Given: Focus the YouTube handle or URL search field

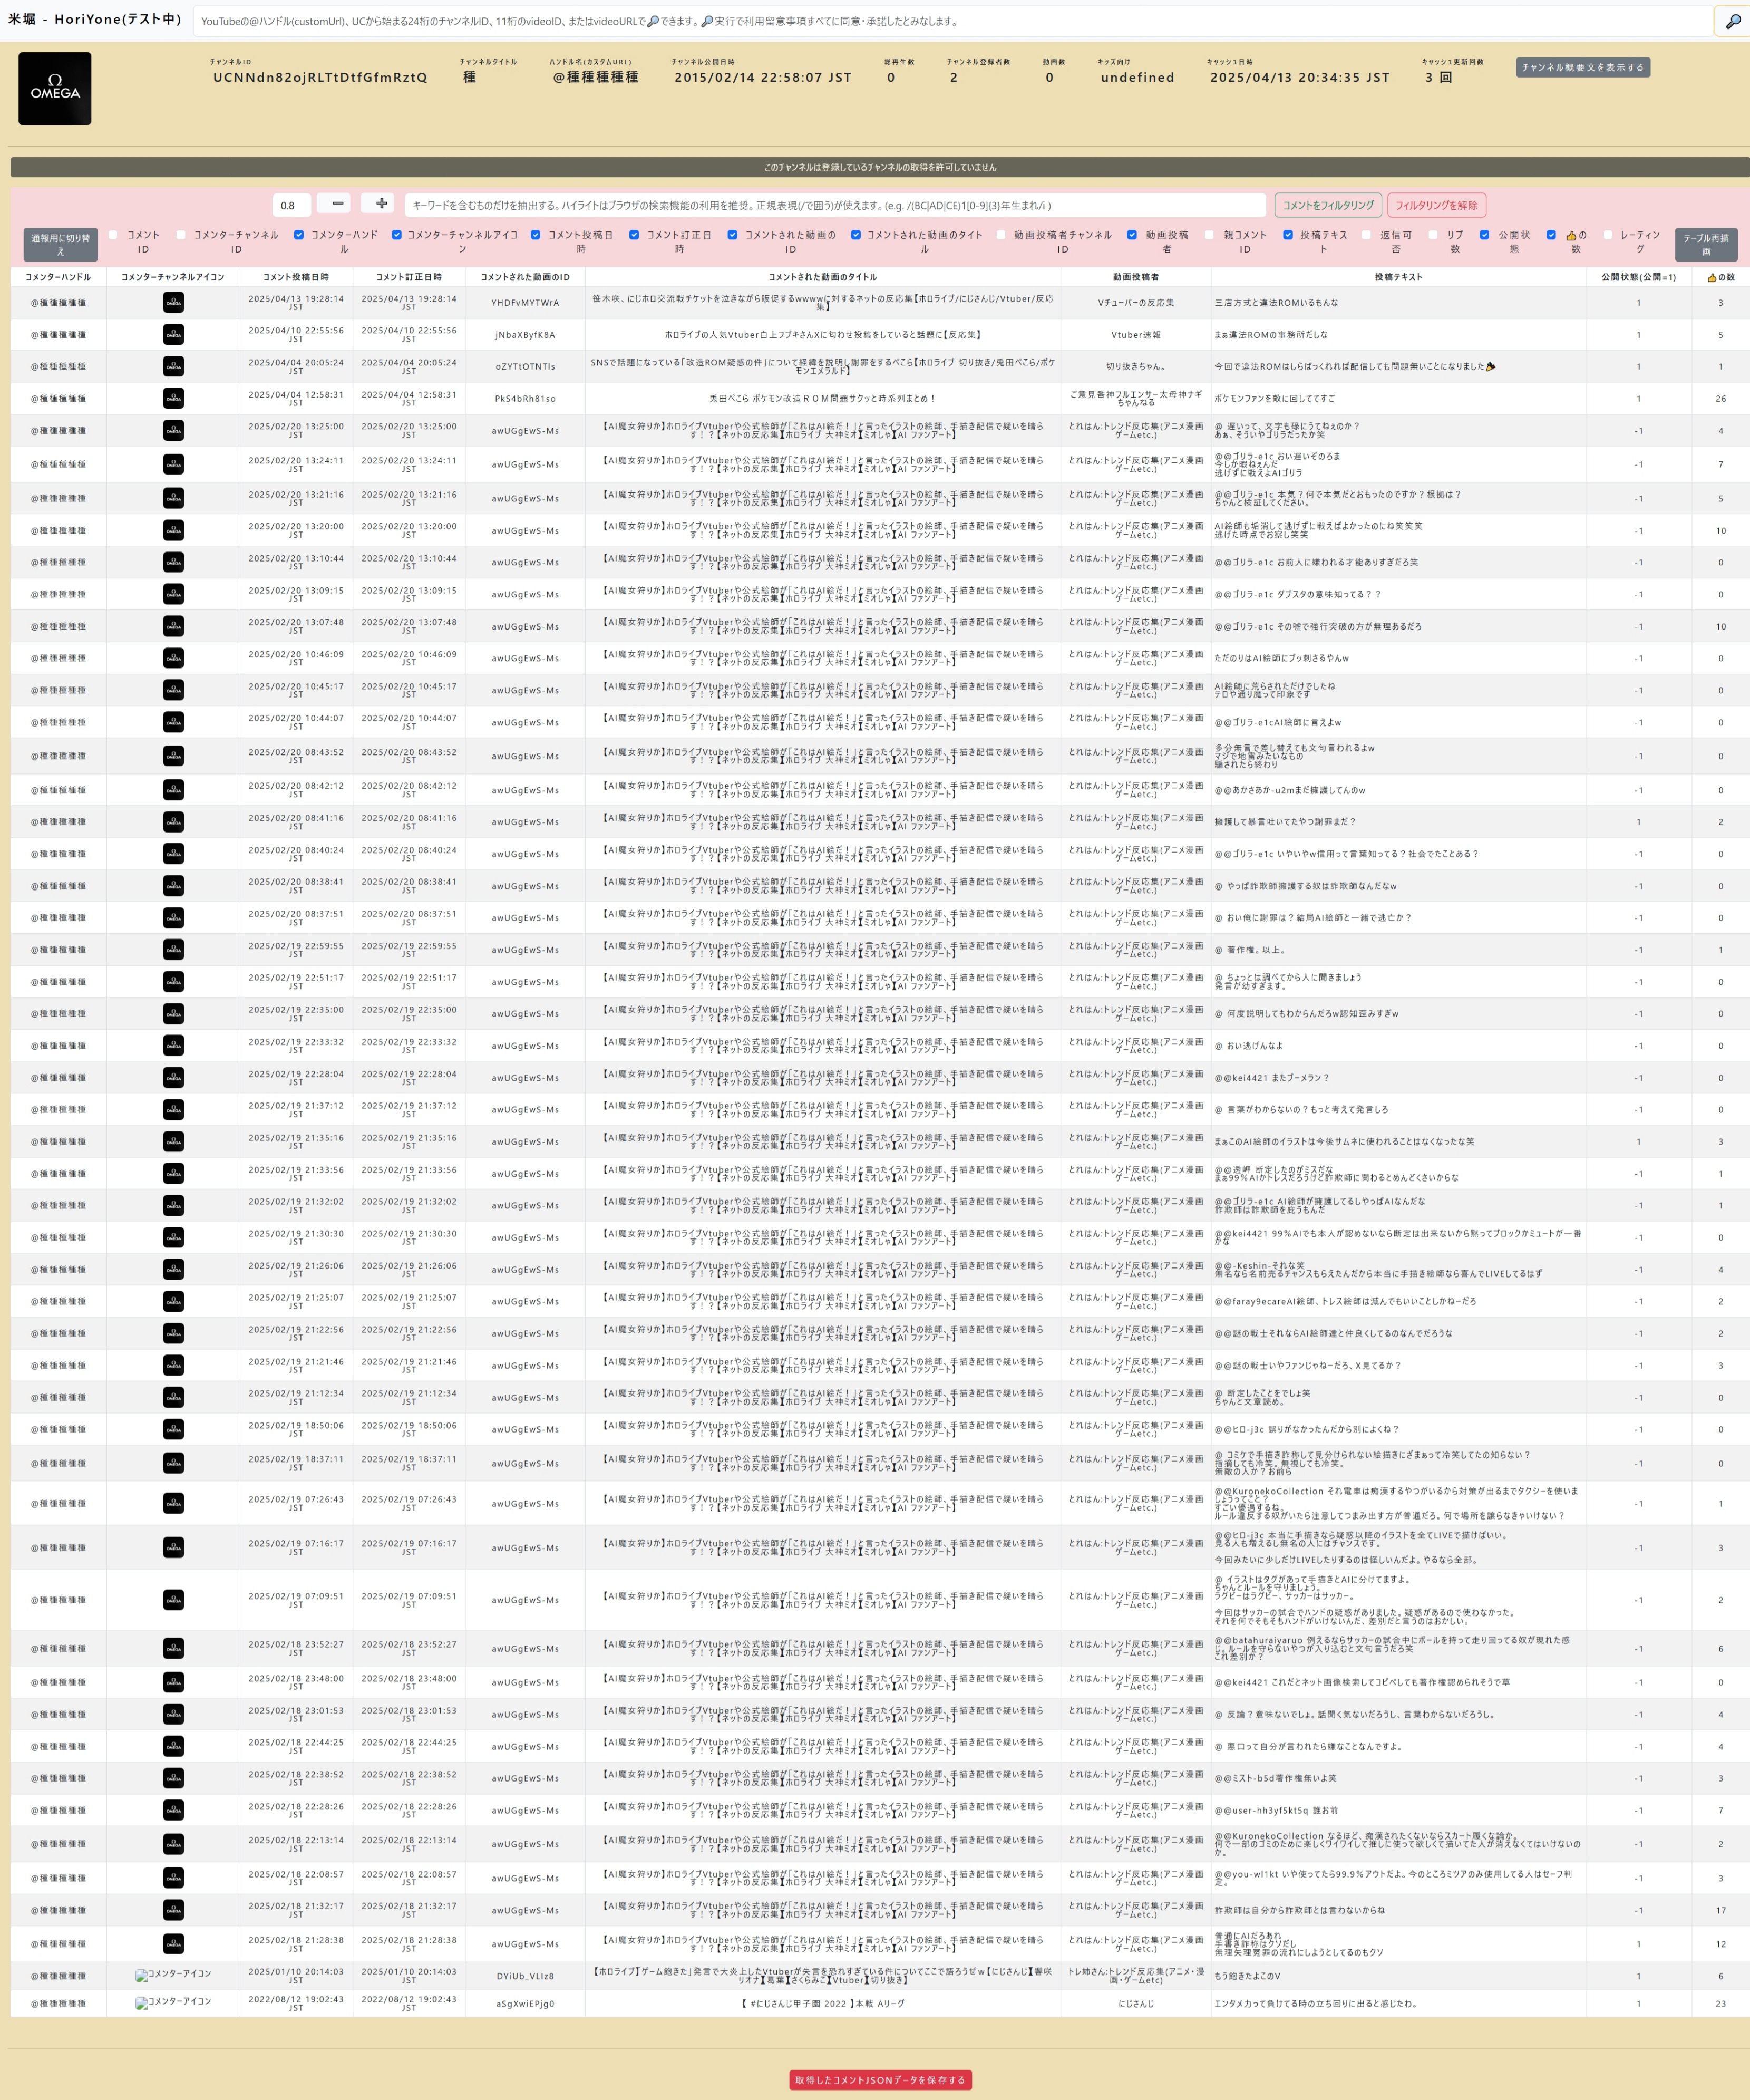Looking at the screenshot, I should click(x=953, y=21).
